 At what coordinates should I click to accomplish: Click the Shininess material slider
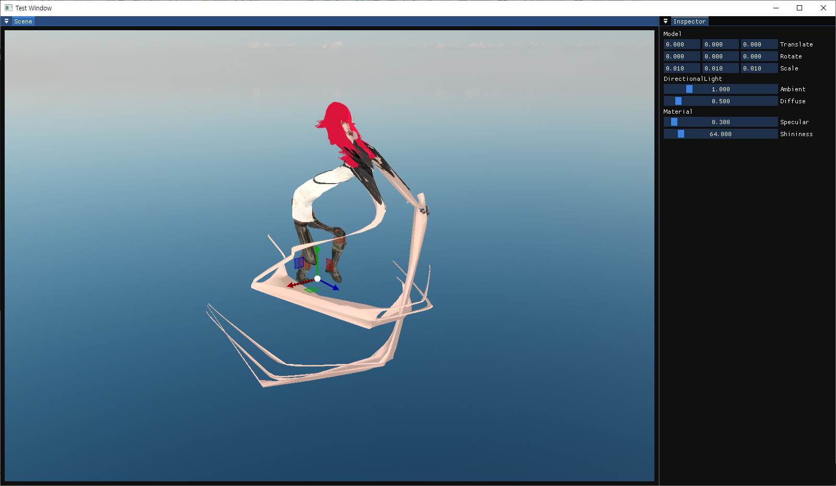point(721,134)
